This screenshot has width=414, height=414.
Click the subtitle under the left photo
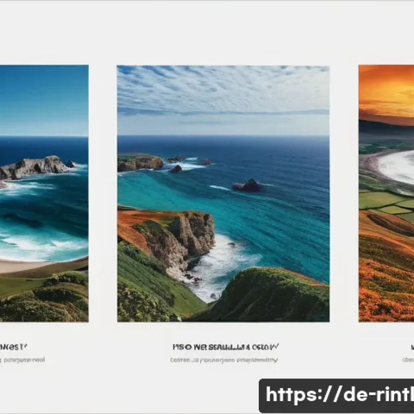tap(23, 360)
